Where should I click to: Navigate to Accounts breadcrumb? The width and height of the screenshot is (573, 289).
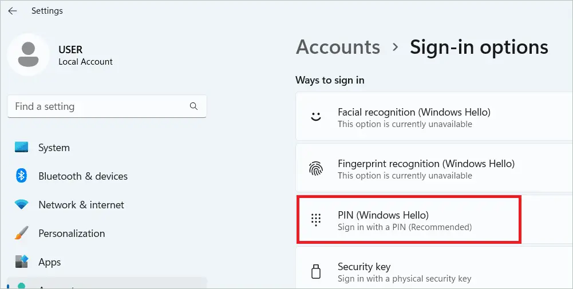pos(338,47)
